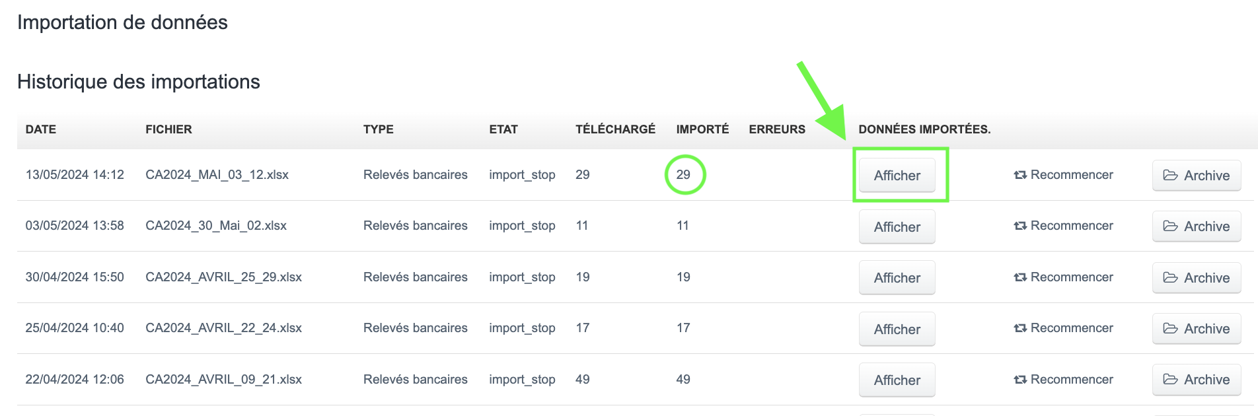
Task: Click folder icon for CA2024_30_Mai_02.xlsx archive
Action: pos(1170,226)
